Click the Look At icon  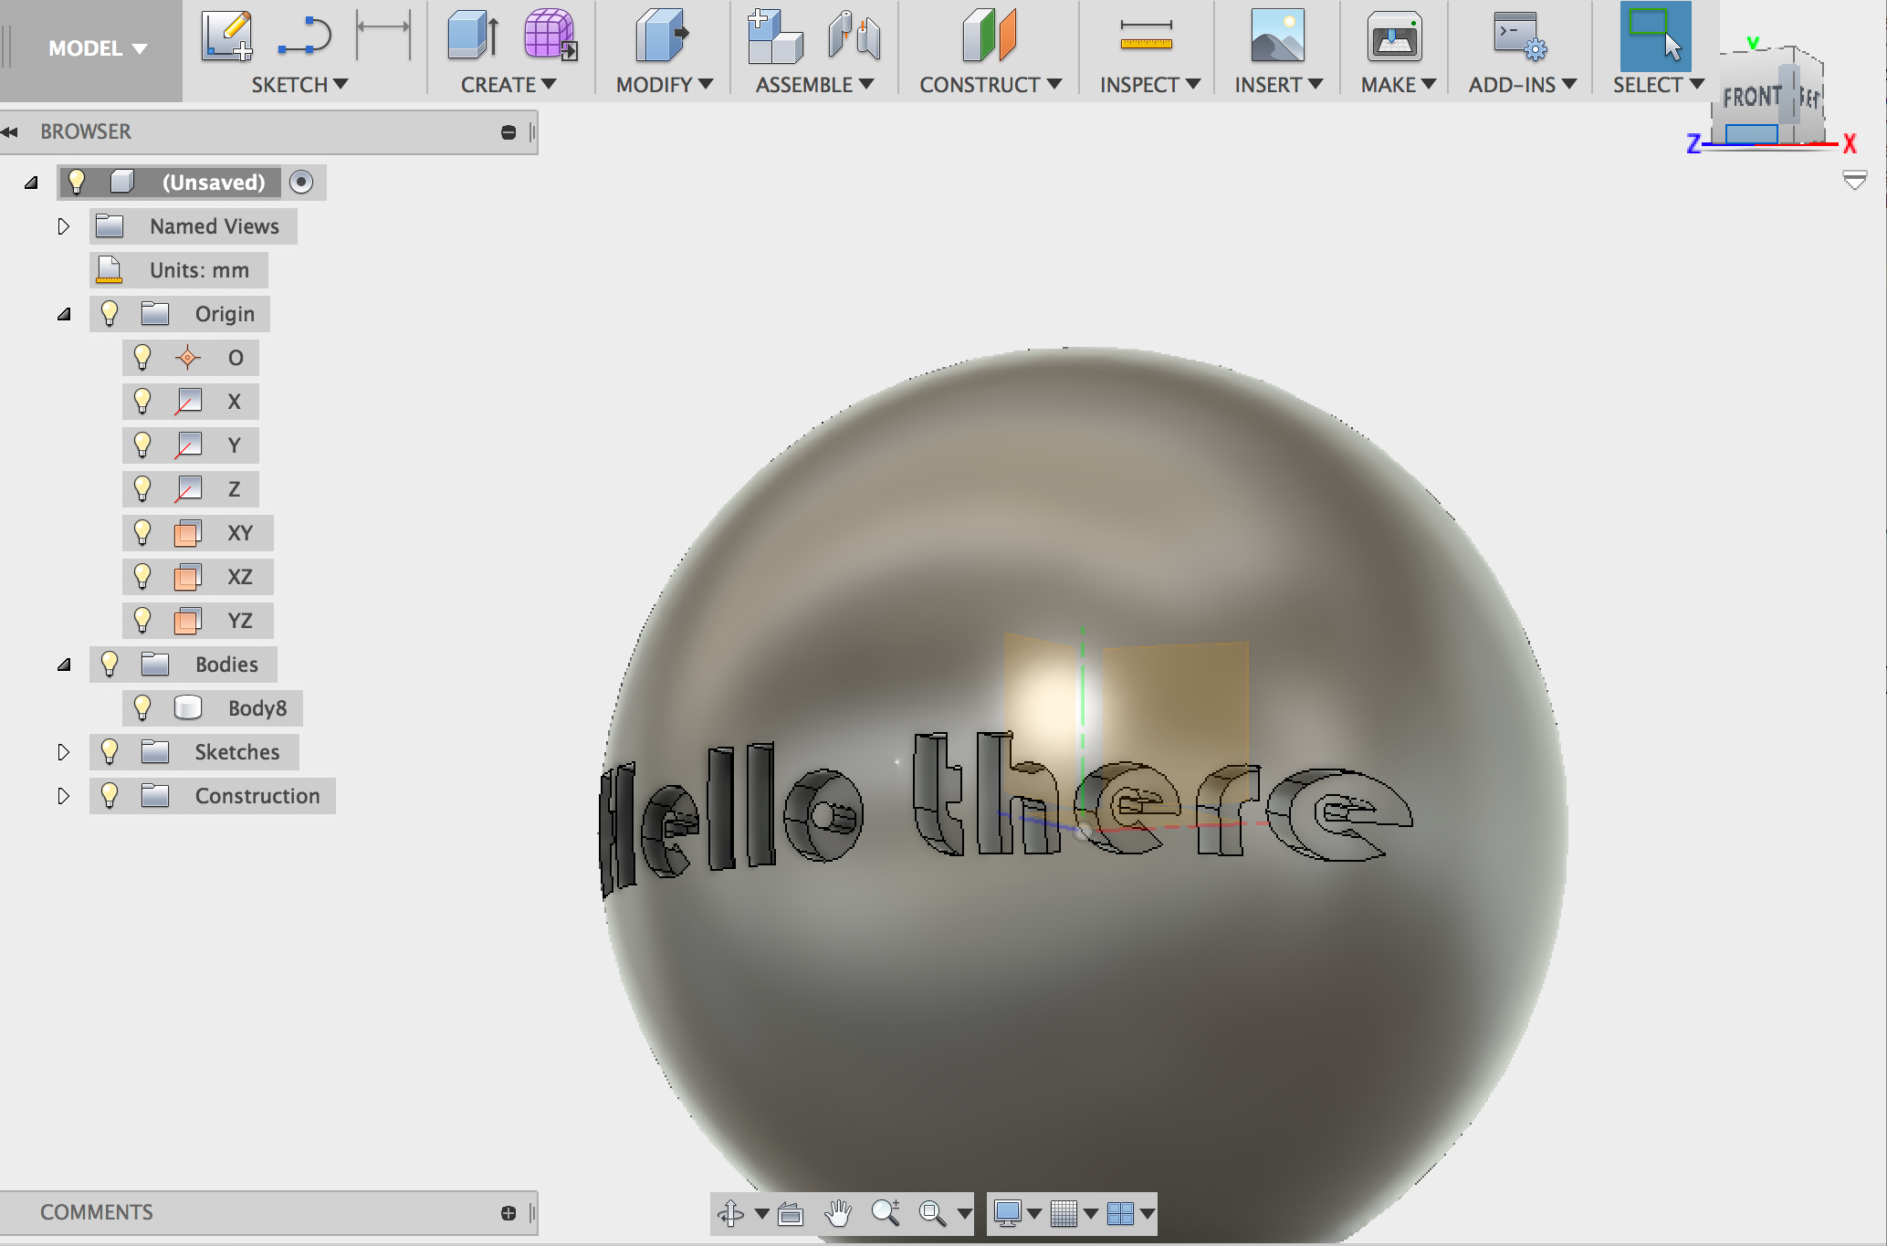[x=791, y=1213]
